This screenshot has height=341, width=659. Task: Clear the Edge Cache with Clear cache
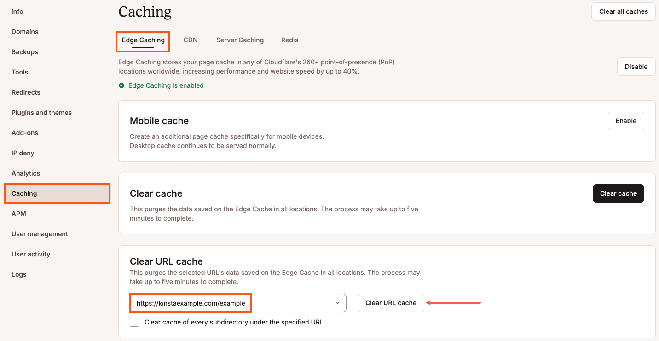[x=618, y=193]
